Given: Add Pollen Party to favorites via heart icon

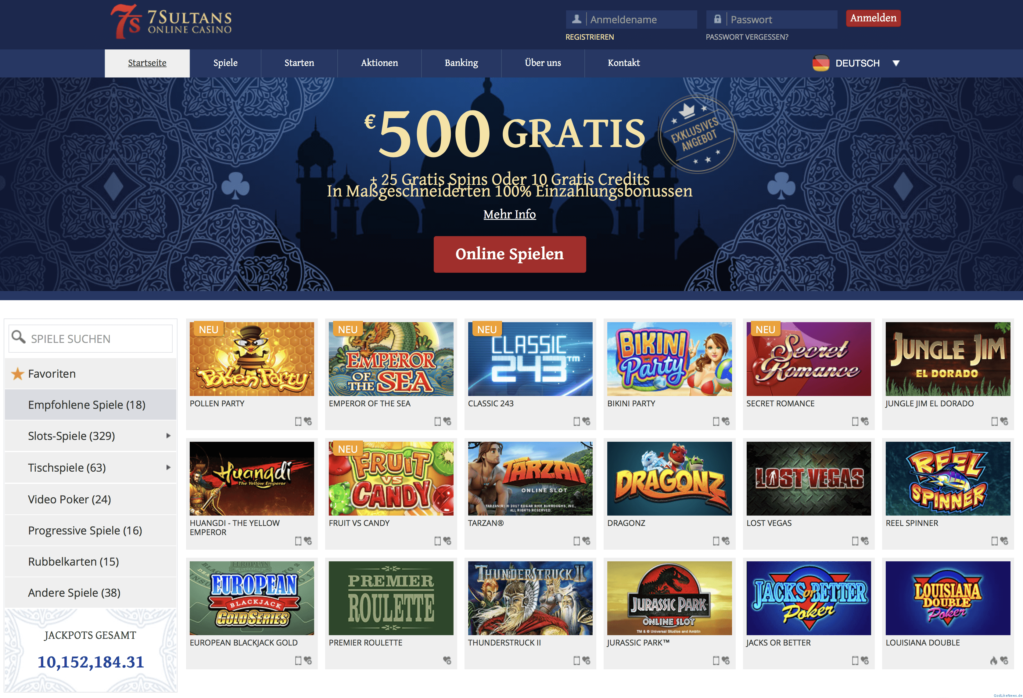Looking at the screenshot, I should [308, 421].
